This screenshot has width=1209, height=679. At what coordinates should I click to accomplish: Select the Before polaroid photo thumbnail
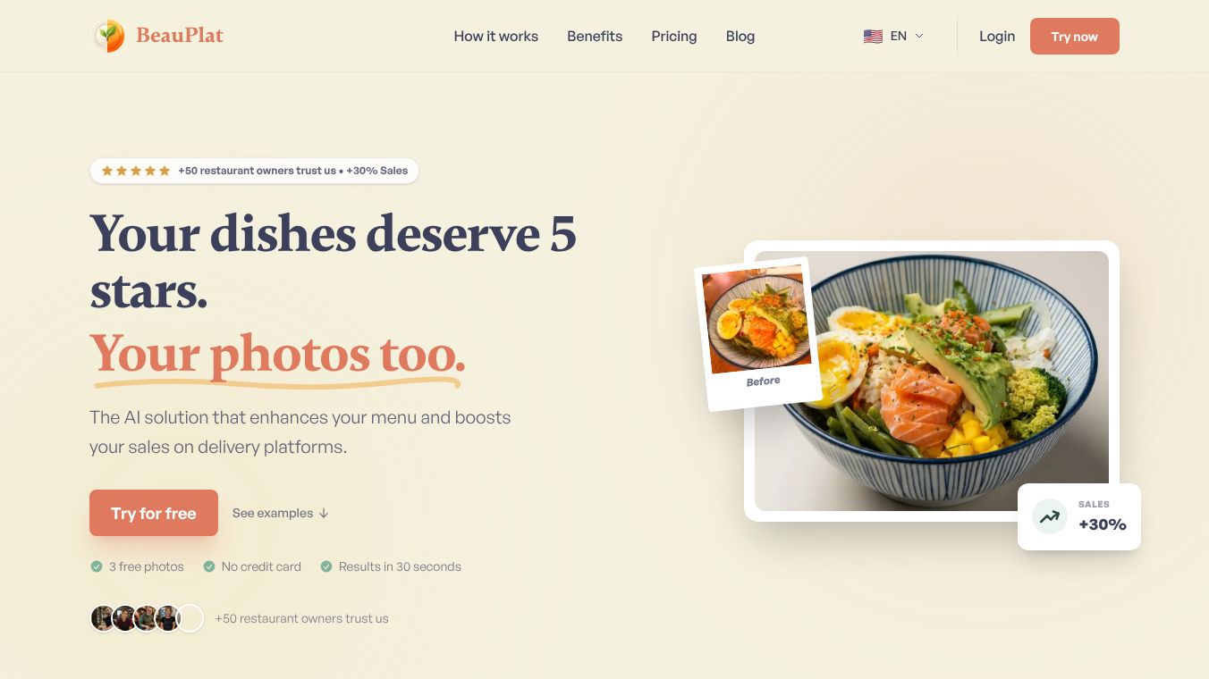pyautogui.click(x=758, y=334)
